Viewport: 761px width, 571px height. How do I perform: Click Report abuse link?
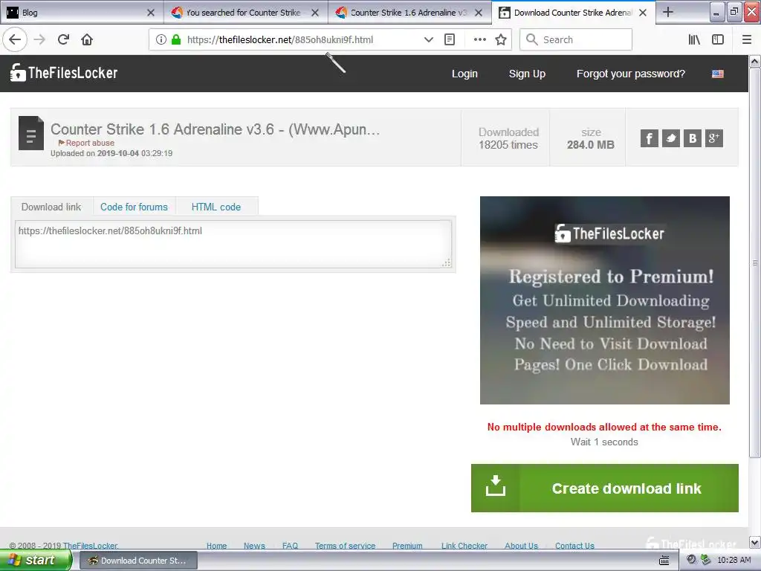click(x=86, y=143)
